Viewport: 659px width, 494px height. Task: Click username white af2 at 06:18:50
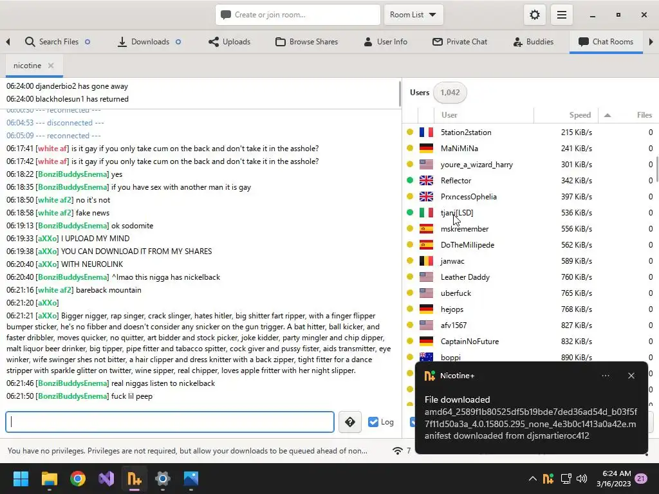coord(55,200)
